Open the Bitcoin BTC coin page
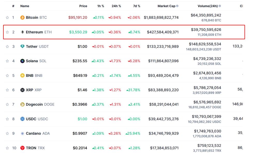The image size is (253, 155). 36,18
